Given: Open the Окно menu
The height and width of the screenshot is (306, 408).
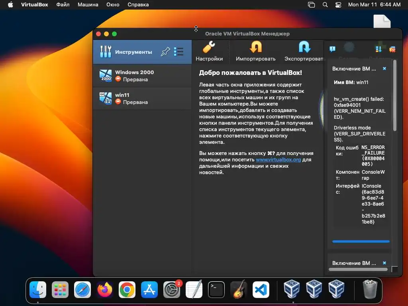Looking at the screenshot, I should tap(113, 5).
